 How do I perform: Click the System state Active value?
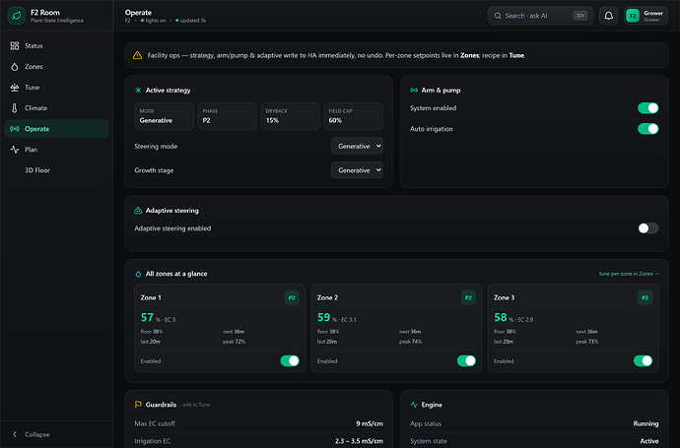(x=649, y=441)
